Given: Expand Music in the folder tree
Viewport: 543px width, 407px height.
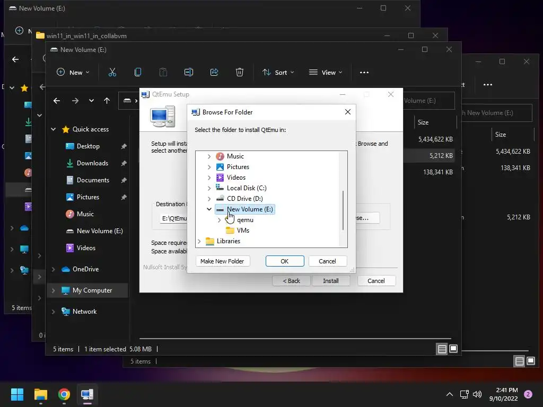Looking at the screenshot, I should tap(209, 156).
